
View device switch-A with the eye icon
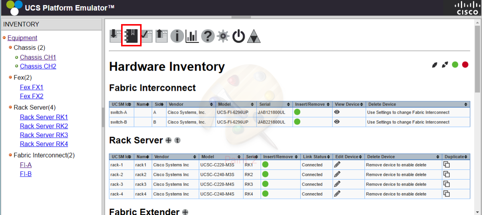pos(337,112)
